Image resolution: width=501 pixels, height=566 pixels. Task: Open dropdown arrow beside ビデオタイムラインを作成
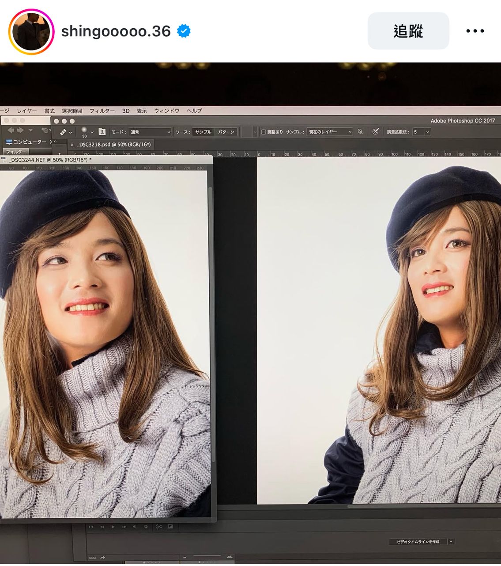(451, 541)
